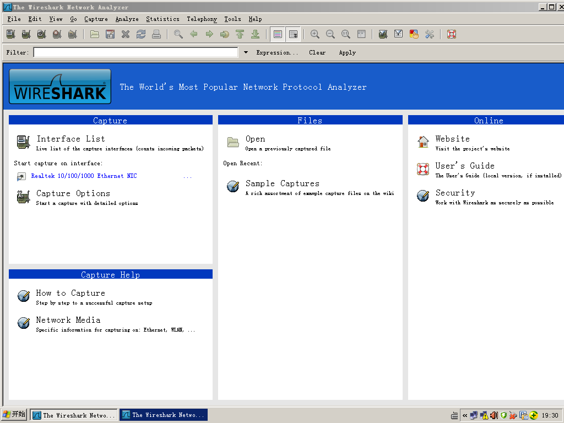Expand the filter history dropdown arrow
Screen dimensions: 564x423
[x=246, y=52]
